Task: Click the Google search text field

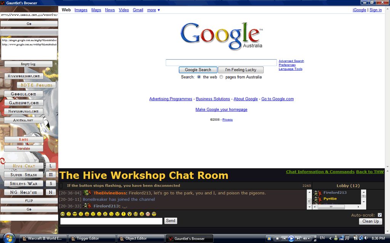Action: pyautogui.click(x=221, y=63)
